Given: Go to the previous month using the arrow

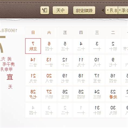Looking at the screenshot, I should pos(103,11).
